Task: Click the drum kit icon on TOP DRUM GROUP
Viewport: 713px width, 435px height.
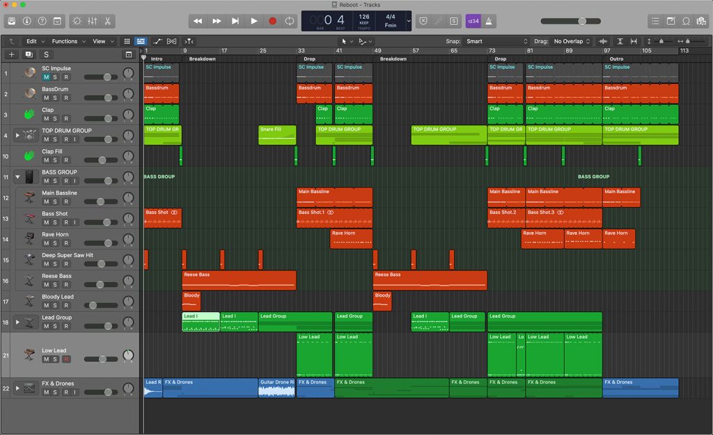Action: point(29,135)
